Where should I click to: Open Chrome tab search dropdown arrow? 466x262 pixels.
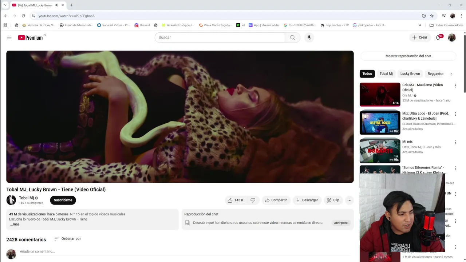tap(5, 5)
